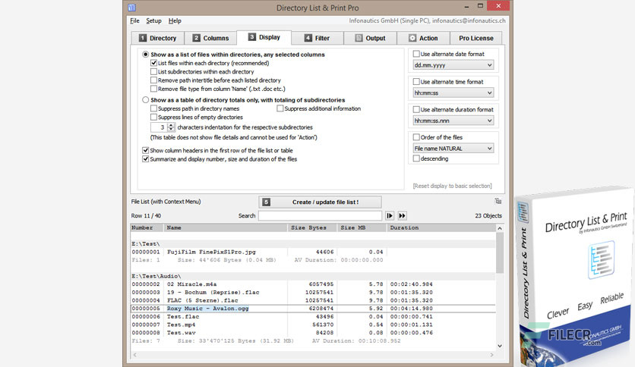Enable 'Use alternate date format'
This screenshot has width=635, height=367.
[x=416, y=54]
